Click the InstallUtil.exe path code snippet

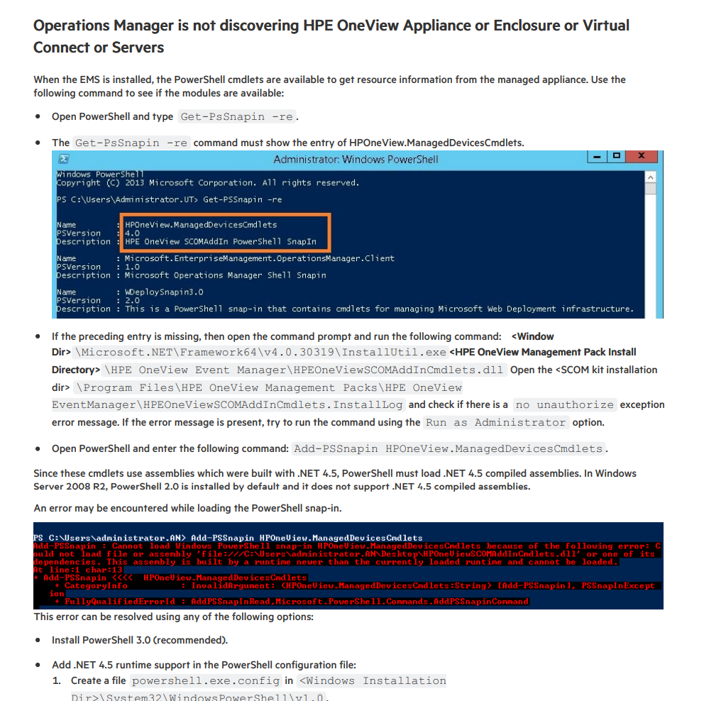tap(260, 353)
